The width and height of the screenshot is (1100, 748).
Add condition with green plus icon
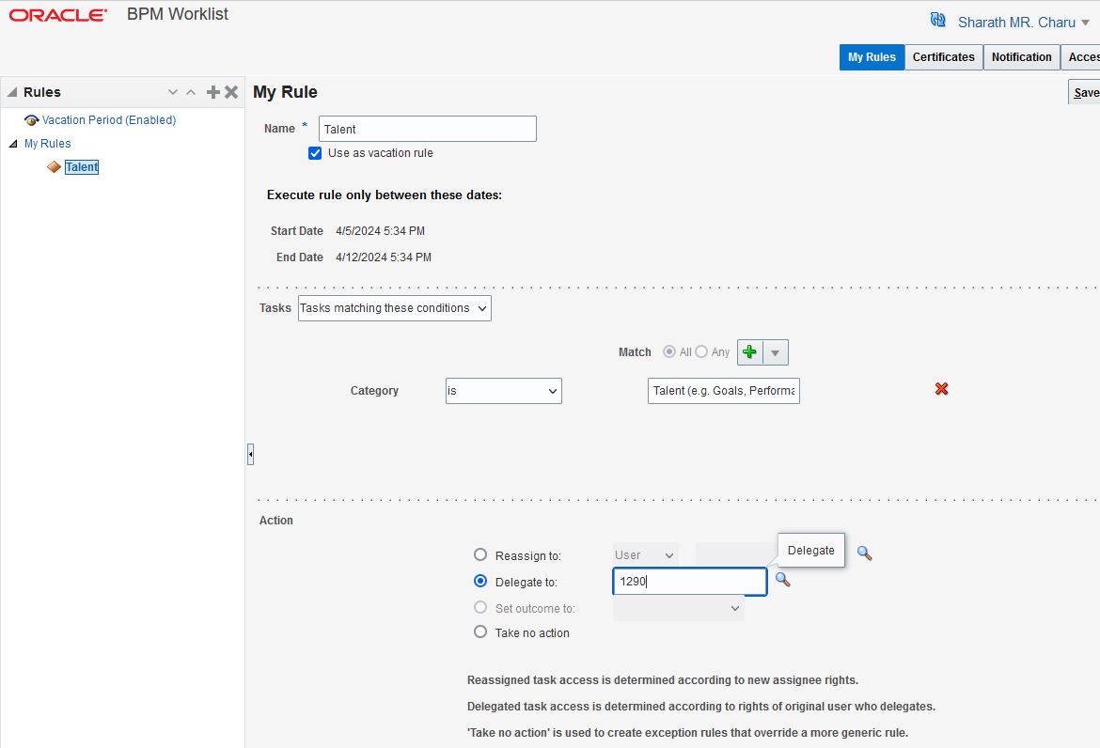[x=749, y=352]
